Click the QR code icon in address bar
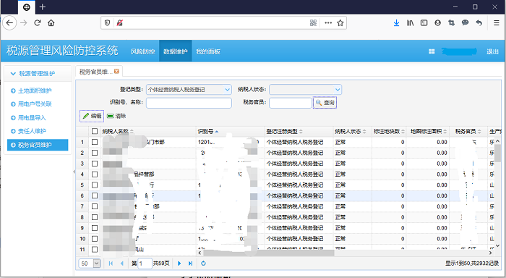This screenshot has width=506, height=278. [313, 23]
